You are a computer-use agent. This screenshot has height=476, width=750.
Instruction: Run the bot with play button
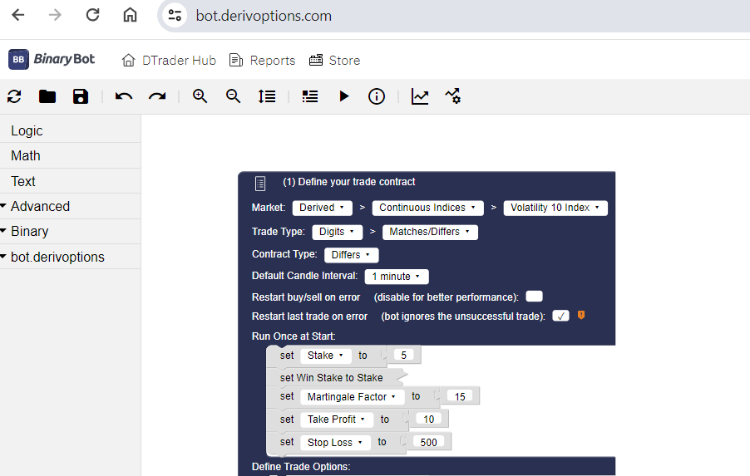[343, 96]
